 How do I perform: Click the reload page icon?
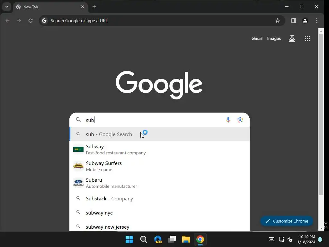point(31,21)
